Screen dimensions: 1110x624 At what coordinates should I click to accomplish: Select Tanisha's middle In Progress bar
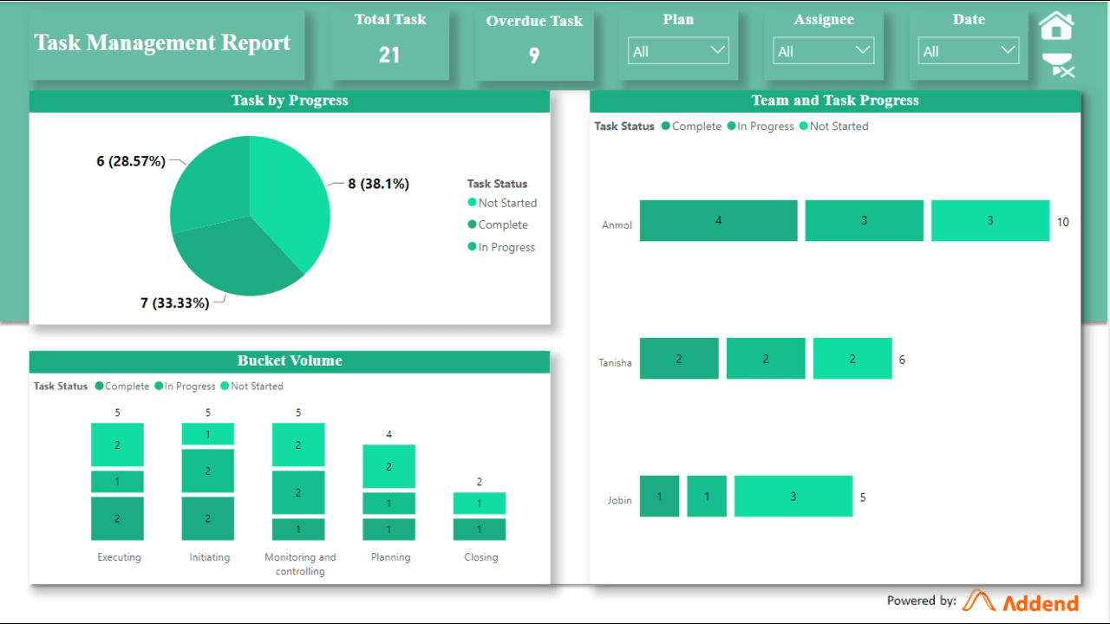pyautogui.click(x=765, y=359)
